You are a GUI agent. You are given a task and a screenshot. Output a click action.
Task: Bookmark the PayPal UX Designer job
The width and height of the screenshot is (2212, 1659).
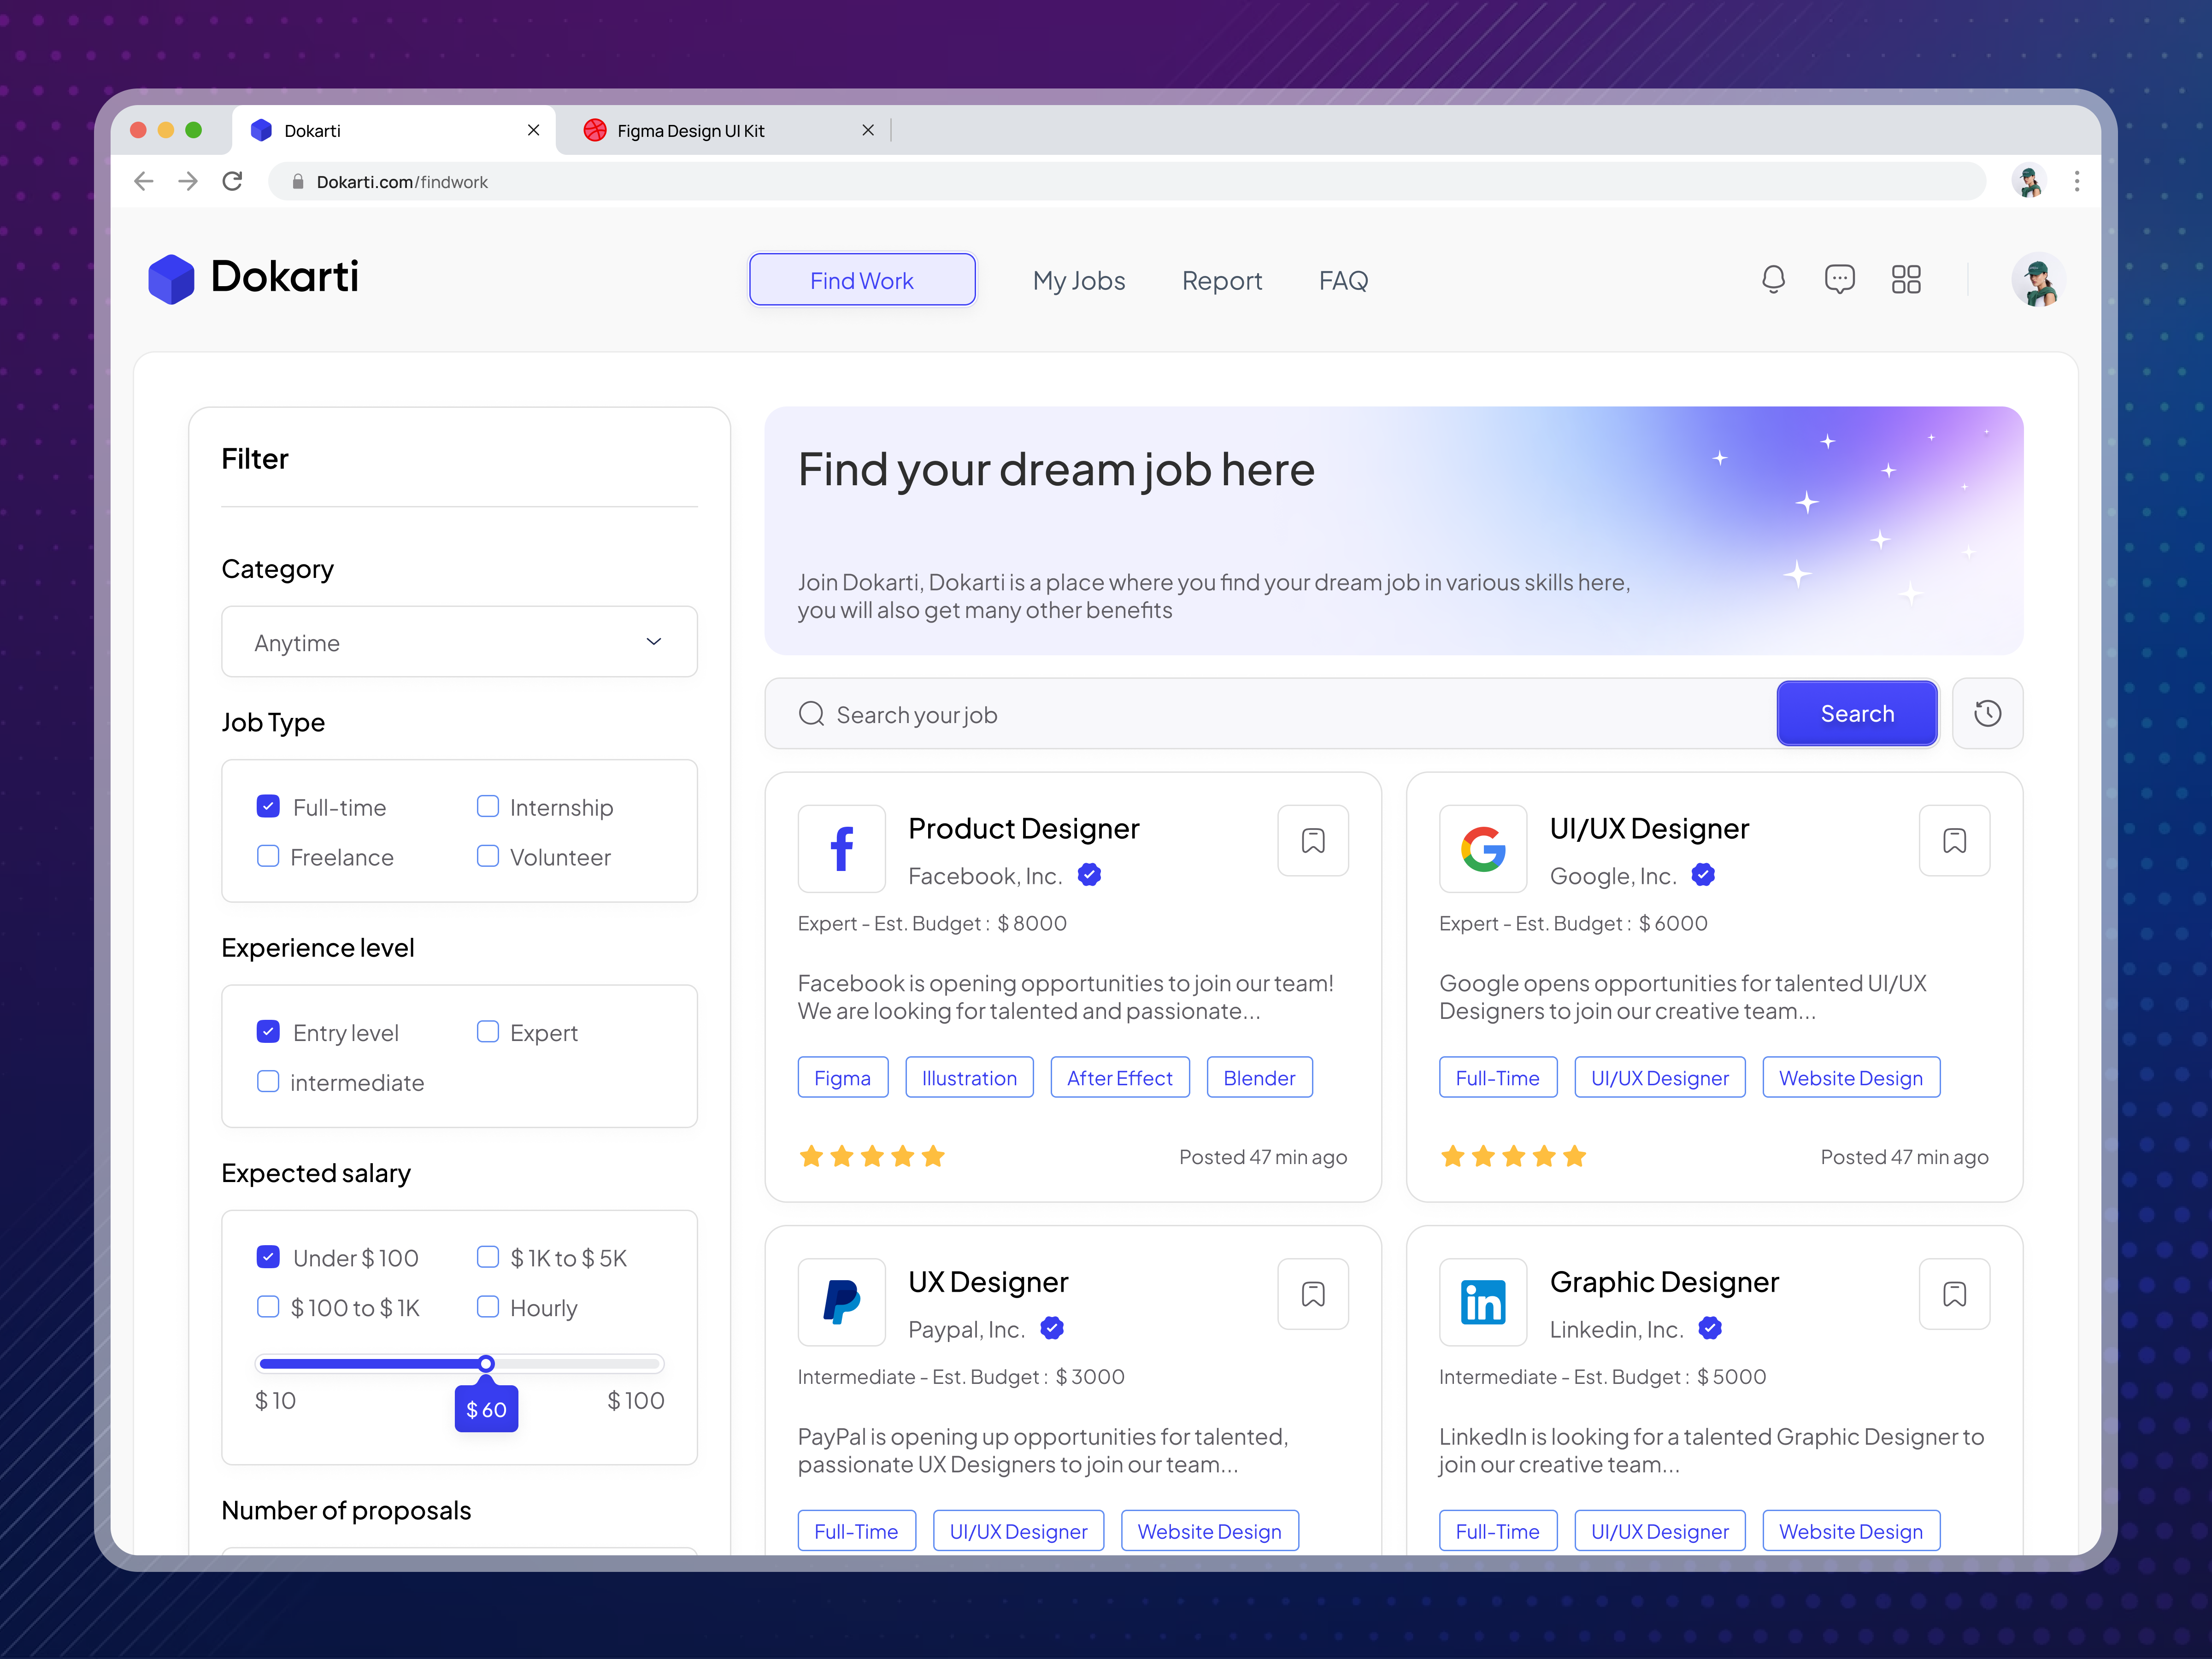(1313, 1294)
